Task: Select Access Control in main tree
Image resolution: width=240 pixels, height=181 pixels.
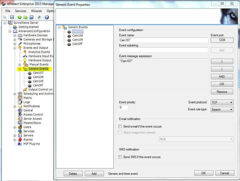Action: [33, 114]
